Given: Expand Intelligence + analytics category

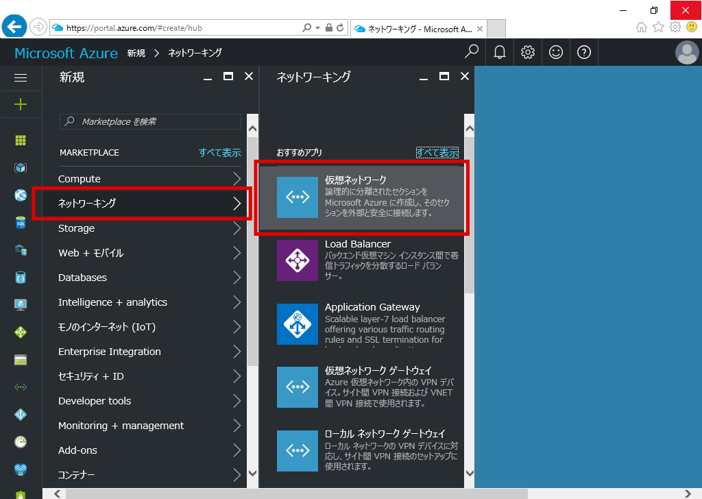Looking at the screenshot, I should tap(149, 302).
